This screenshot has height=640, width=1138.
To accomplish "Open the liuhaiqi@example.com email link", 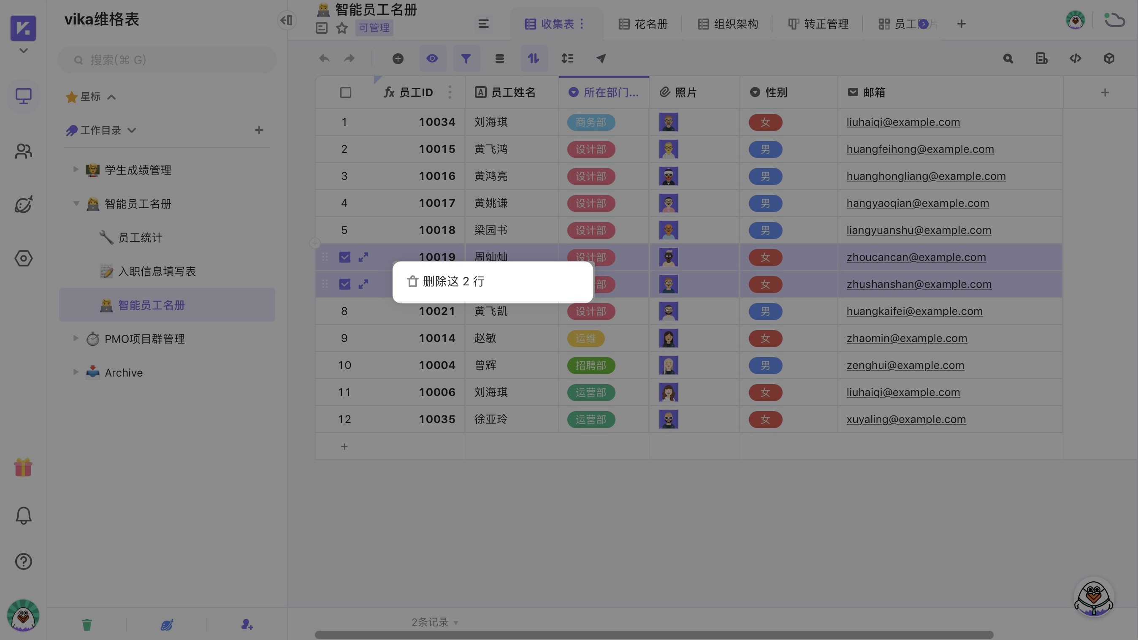I will [903, 122].
